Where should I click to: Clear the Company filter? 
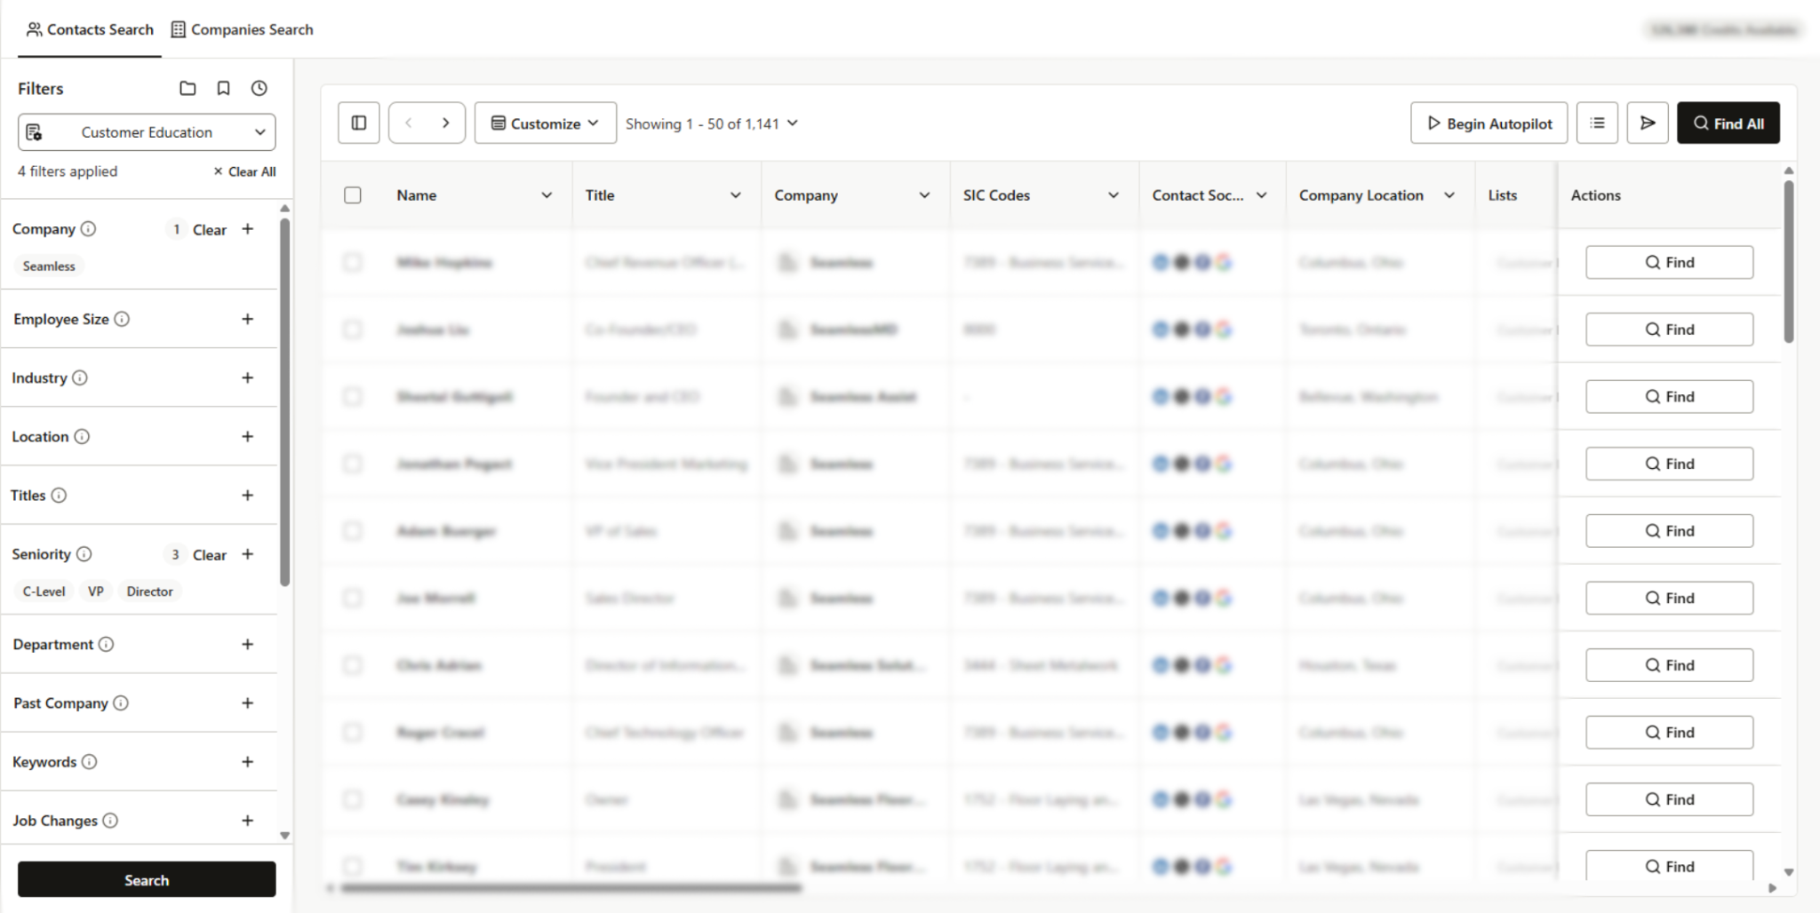tap(210, 229)
